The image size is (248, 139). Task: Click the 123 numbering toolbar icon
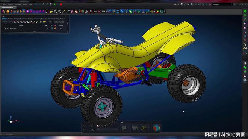(x=103, y=11)
